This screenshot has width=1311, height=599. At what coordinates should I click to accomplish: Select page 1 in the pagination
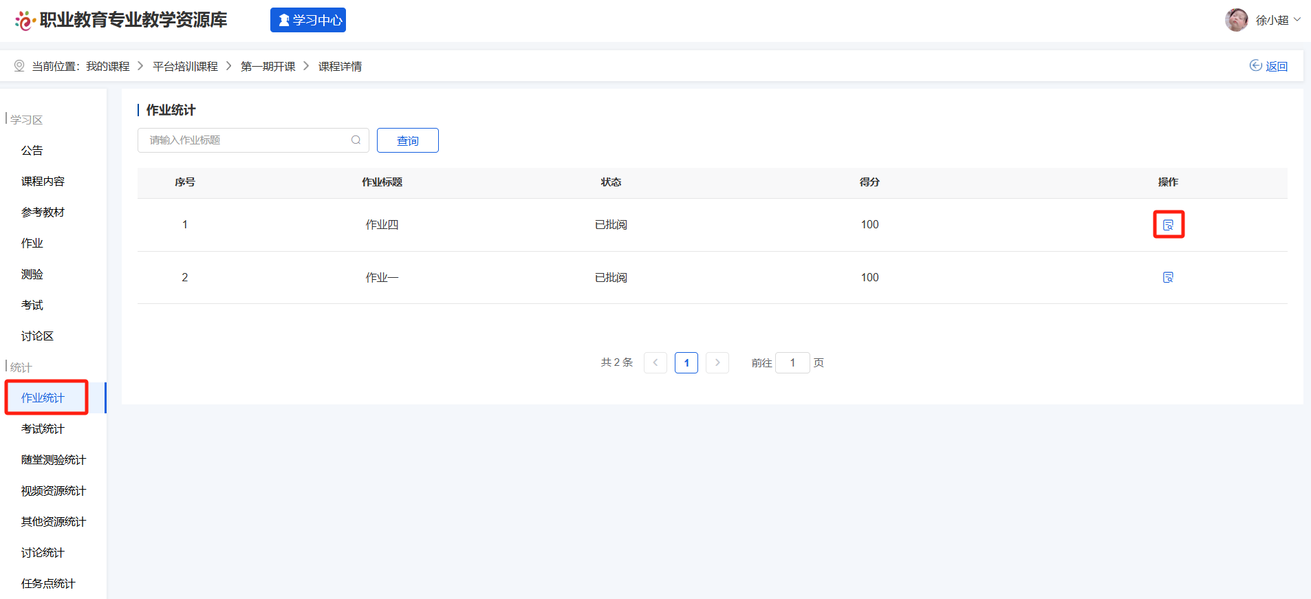coord(686,362)
